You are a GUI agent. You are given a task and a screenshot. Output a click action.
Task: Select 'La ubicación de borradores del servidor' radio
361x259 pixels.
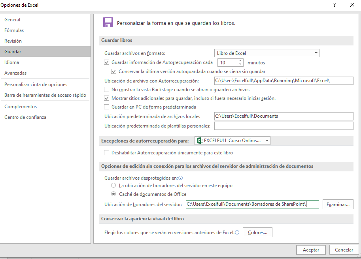(113, 185)
